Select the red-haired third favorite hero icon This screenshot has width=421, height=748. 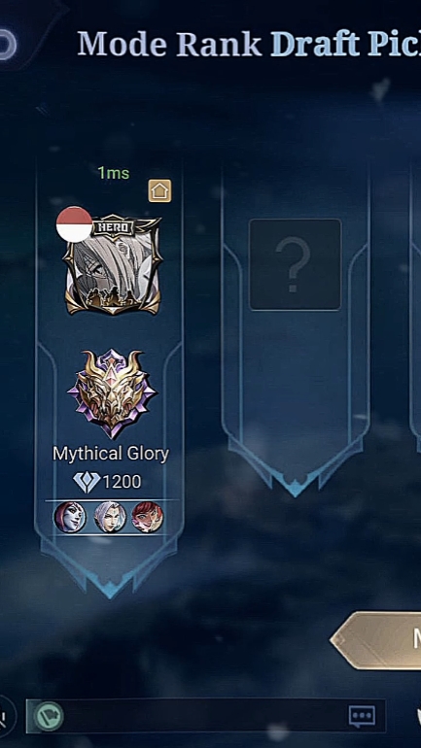pyautogui.click(x=148, y=517)
